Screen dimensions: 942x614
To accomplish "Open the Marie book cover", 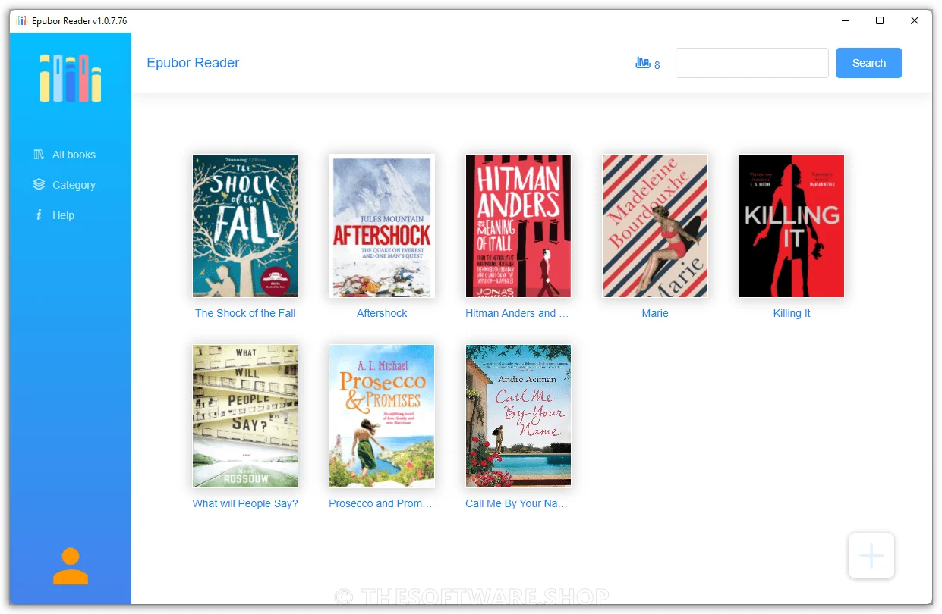I will click(x=655, y=226).
